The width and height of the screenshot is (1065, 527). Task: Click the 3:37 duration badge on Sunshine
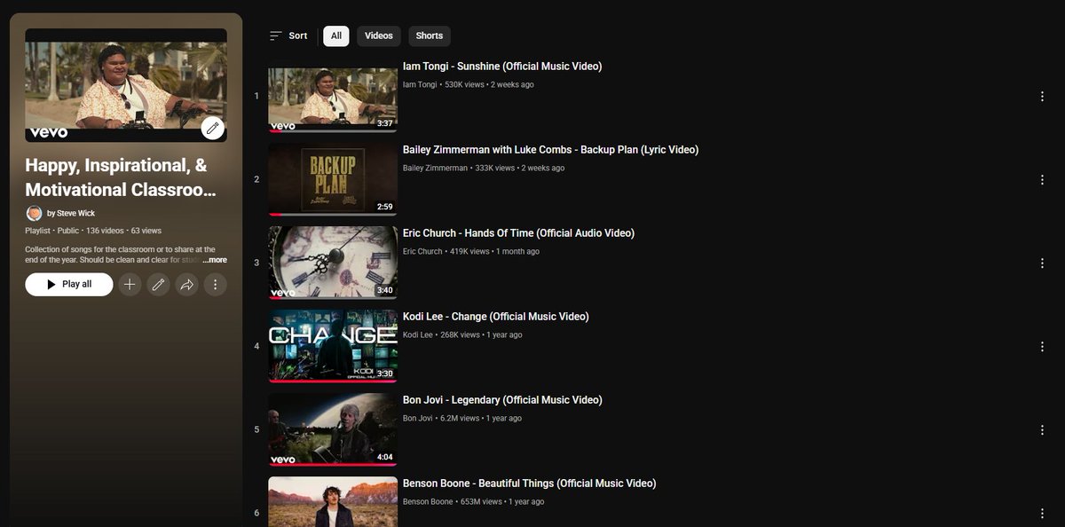pyautogui.click(x=385, y=123)
